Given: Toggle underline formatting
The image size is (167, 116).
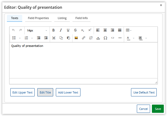Looking at the screenshot, I should pyautogui.click(x=68, y=30).
